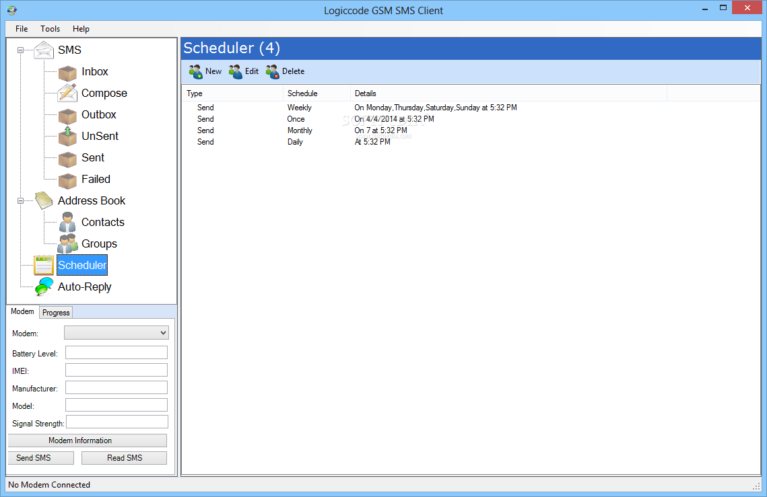Select the Scheduler tree item

tap(82, 265)
